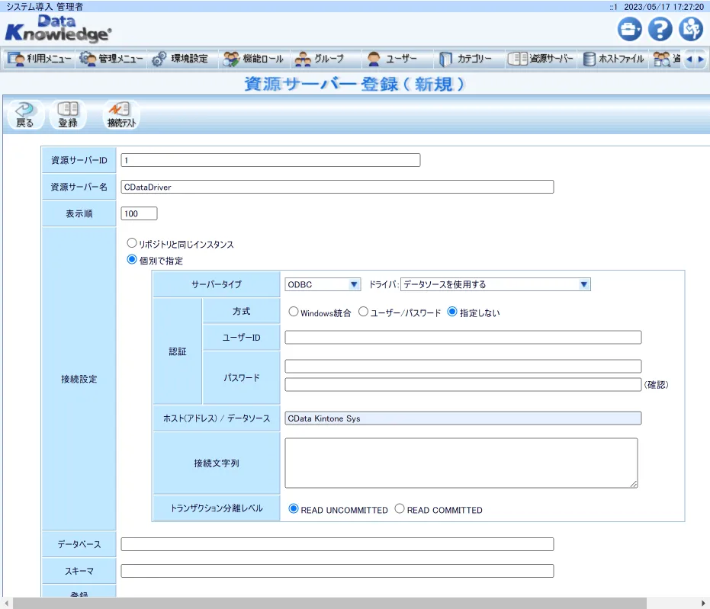Select the リポジトリと同じインスタンス radio button
This screenshot has width=710, height=609.
(x=130, y=243)
